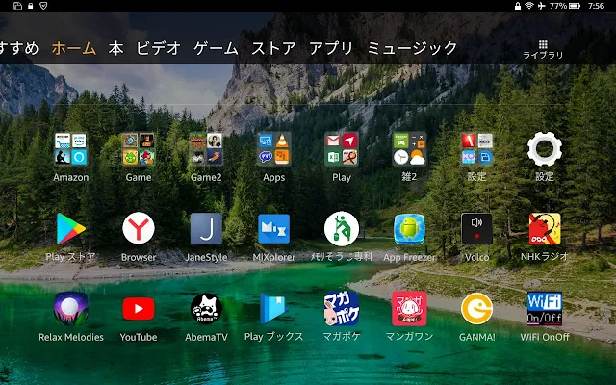Open Play ブックス app
Screen dimensions: 616x385
click(x=273, y=309)
